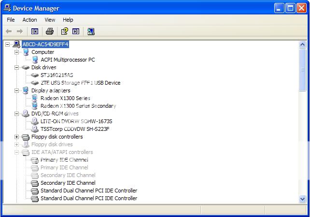Collapse the DVD/CD-ROM drives category

(x=17, y=114)
